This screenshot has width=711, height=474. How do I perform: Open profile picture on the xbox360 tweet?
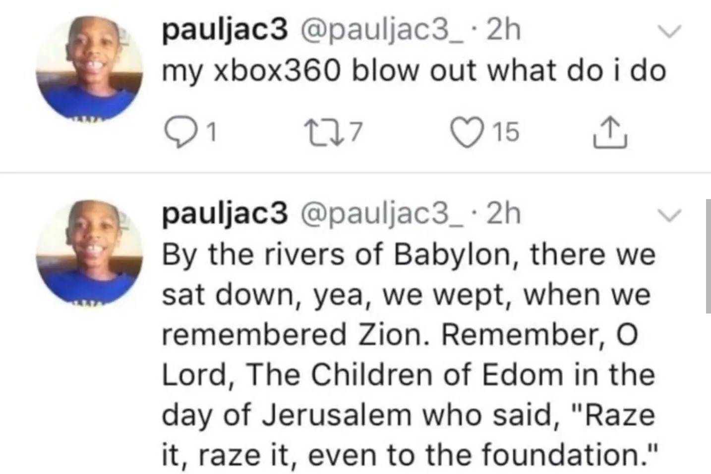[89, 70]
